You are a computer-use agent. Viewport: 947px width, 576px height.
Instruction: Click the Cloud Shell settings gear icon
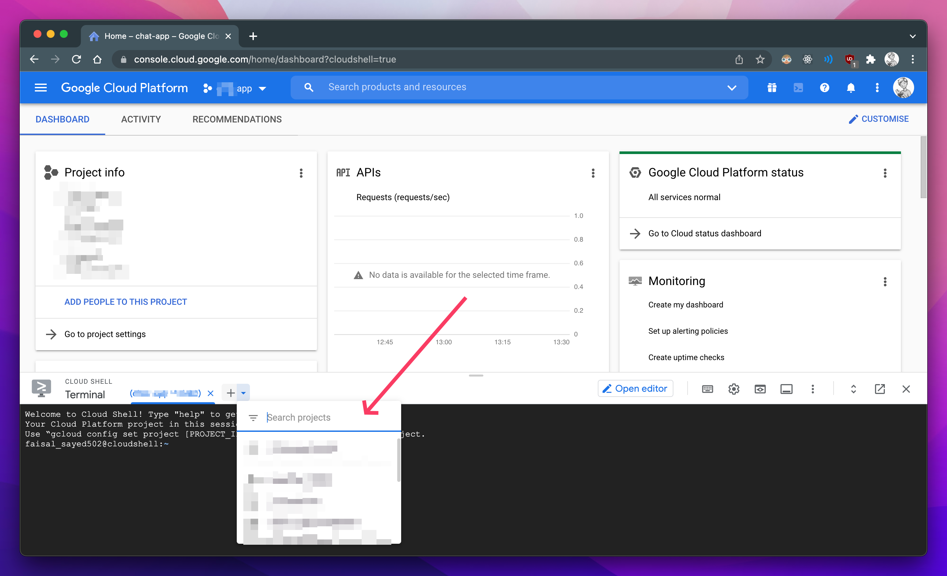pyautogui.click(x=733, y=388)
